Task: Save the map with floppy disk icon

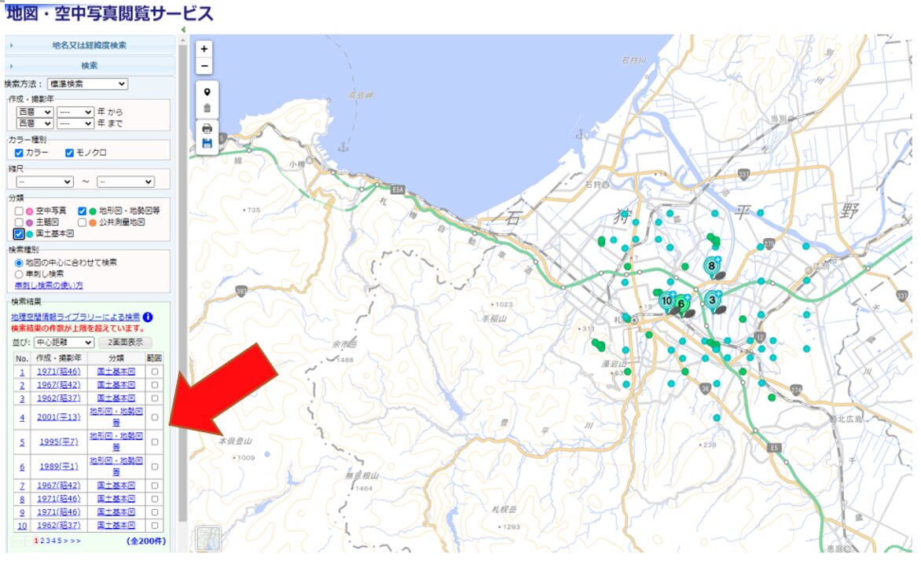Action: 207,143
